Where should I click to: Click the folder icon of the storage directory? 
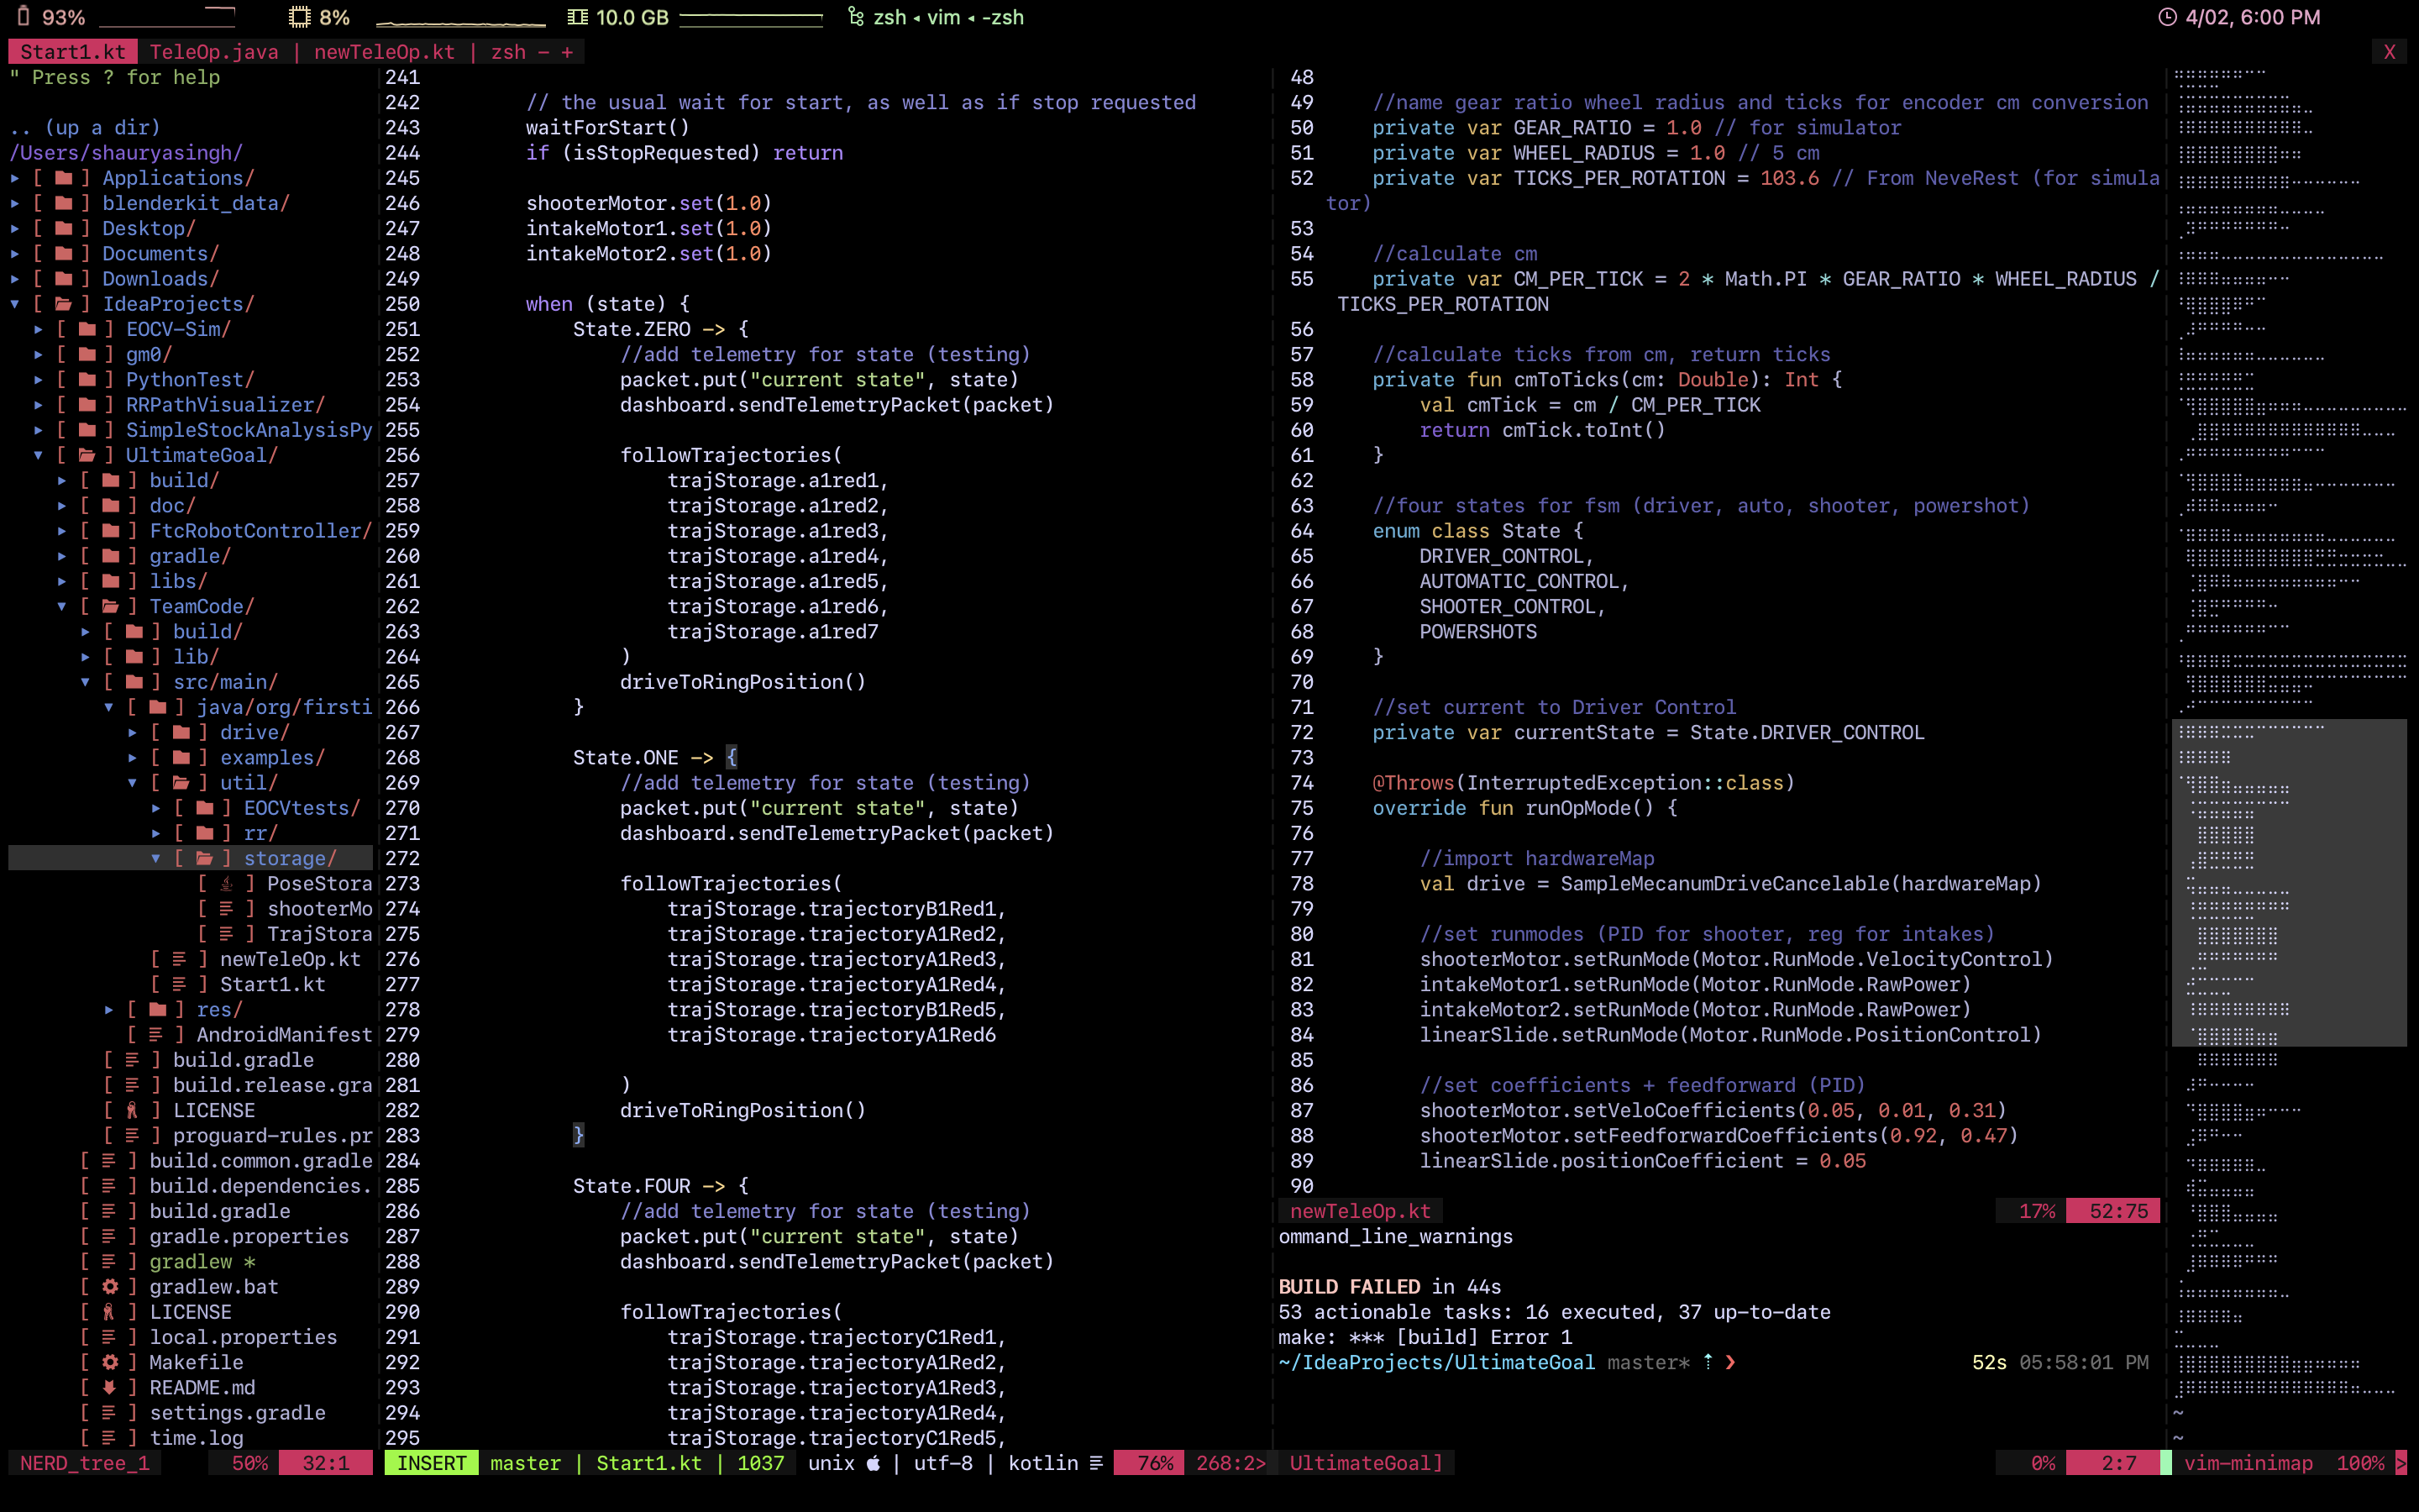(204, 859)
